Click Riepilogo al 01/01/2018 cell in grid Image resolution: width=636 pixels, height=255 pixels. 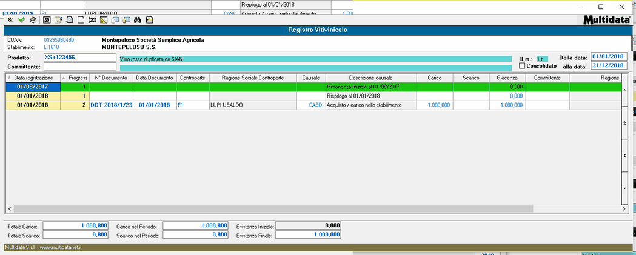371,96
